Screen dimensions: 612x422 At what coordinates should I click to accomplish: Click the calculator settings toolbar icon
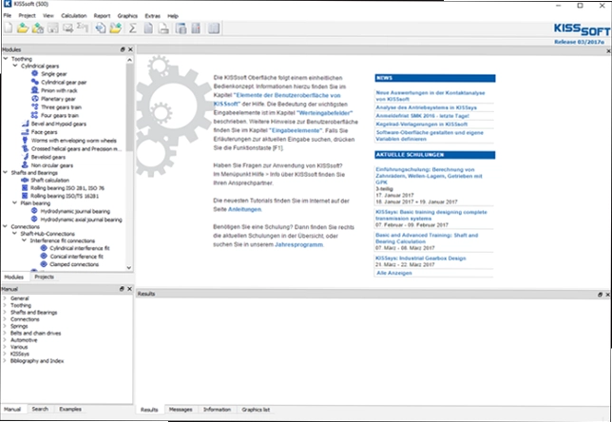196,29
